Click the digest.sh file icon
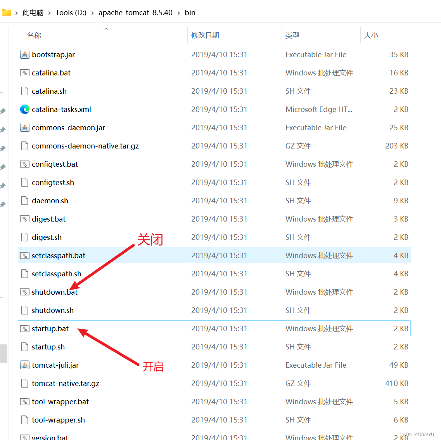 tap(25, 237)
